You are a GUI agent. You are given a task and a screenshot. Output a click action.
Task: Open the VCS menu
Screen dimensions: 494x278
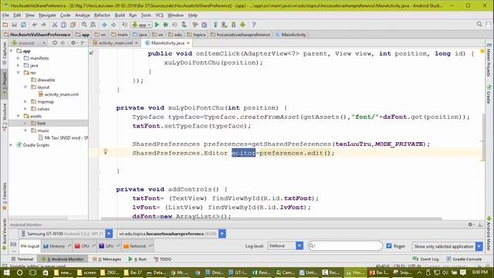point(160,15)
